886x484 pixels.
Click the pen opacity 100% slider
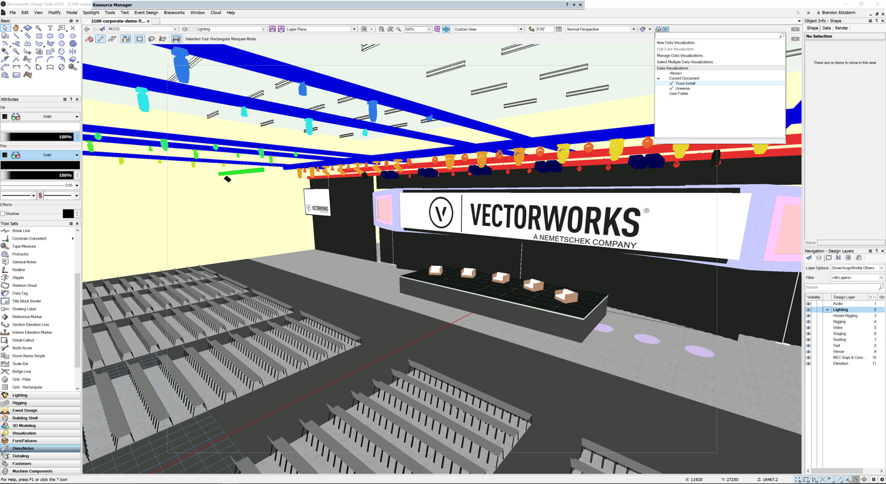point(37,175)
